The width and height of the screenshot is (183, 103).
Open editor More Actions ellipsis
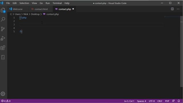(178, 9)
